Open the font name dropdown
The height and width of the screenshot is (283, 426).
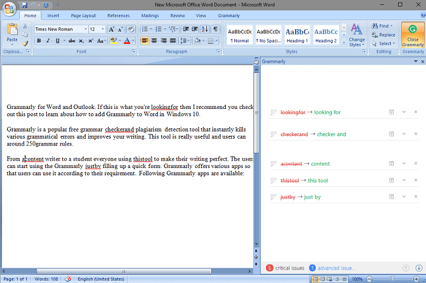[x=85, y=29]
